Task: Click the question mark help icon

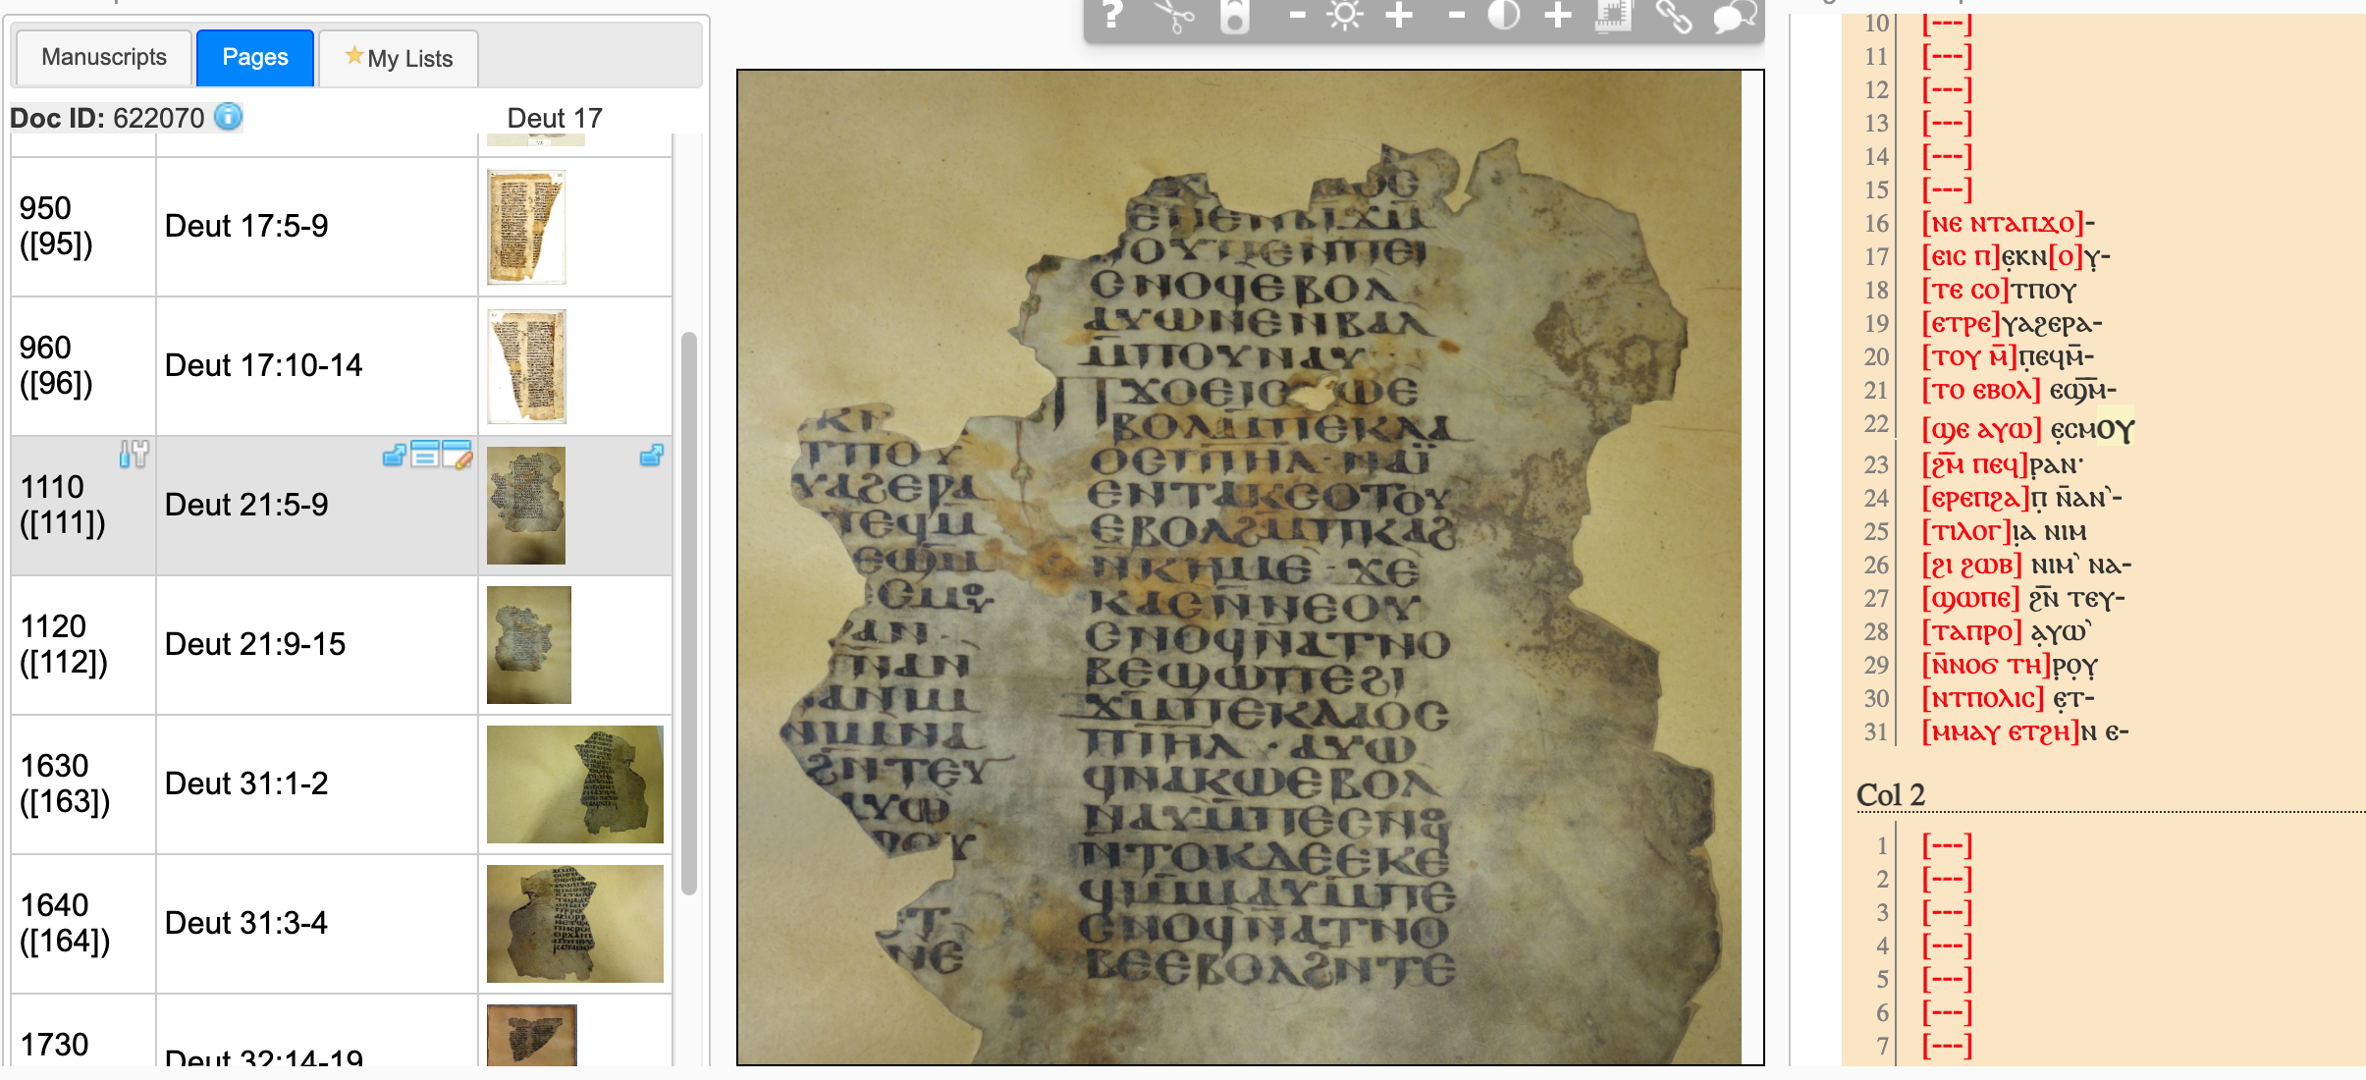Action: [x=1111, y=15]
